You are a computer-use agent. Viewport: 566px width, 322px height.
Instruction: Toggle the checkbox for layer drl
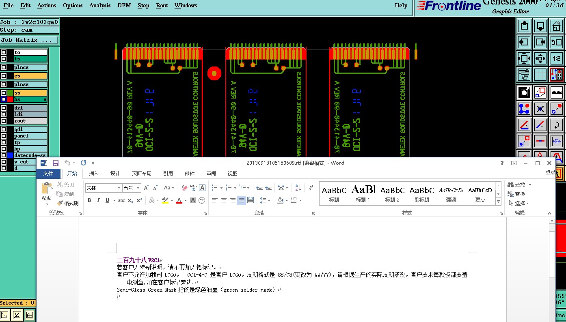[x=4, y=108]
